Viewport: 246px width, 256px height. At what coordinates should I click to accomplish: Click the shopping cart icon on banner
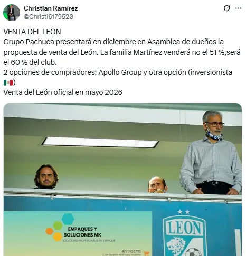coord(146,253)
